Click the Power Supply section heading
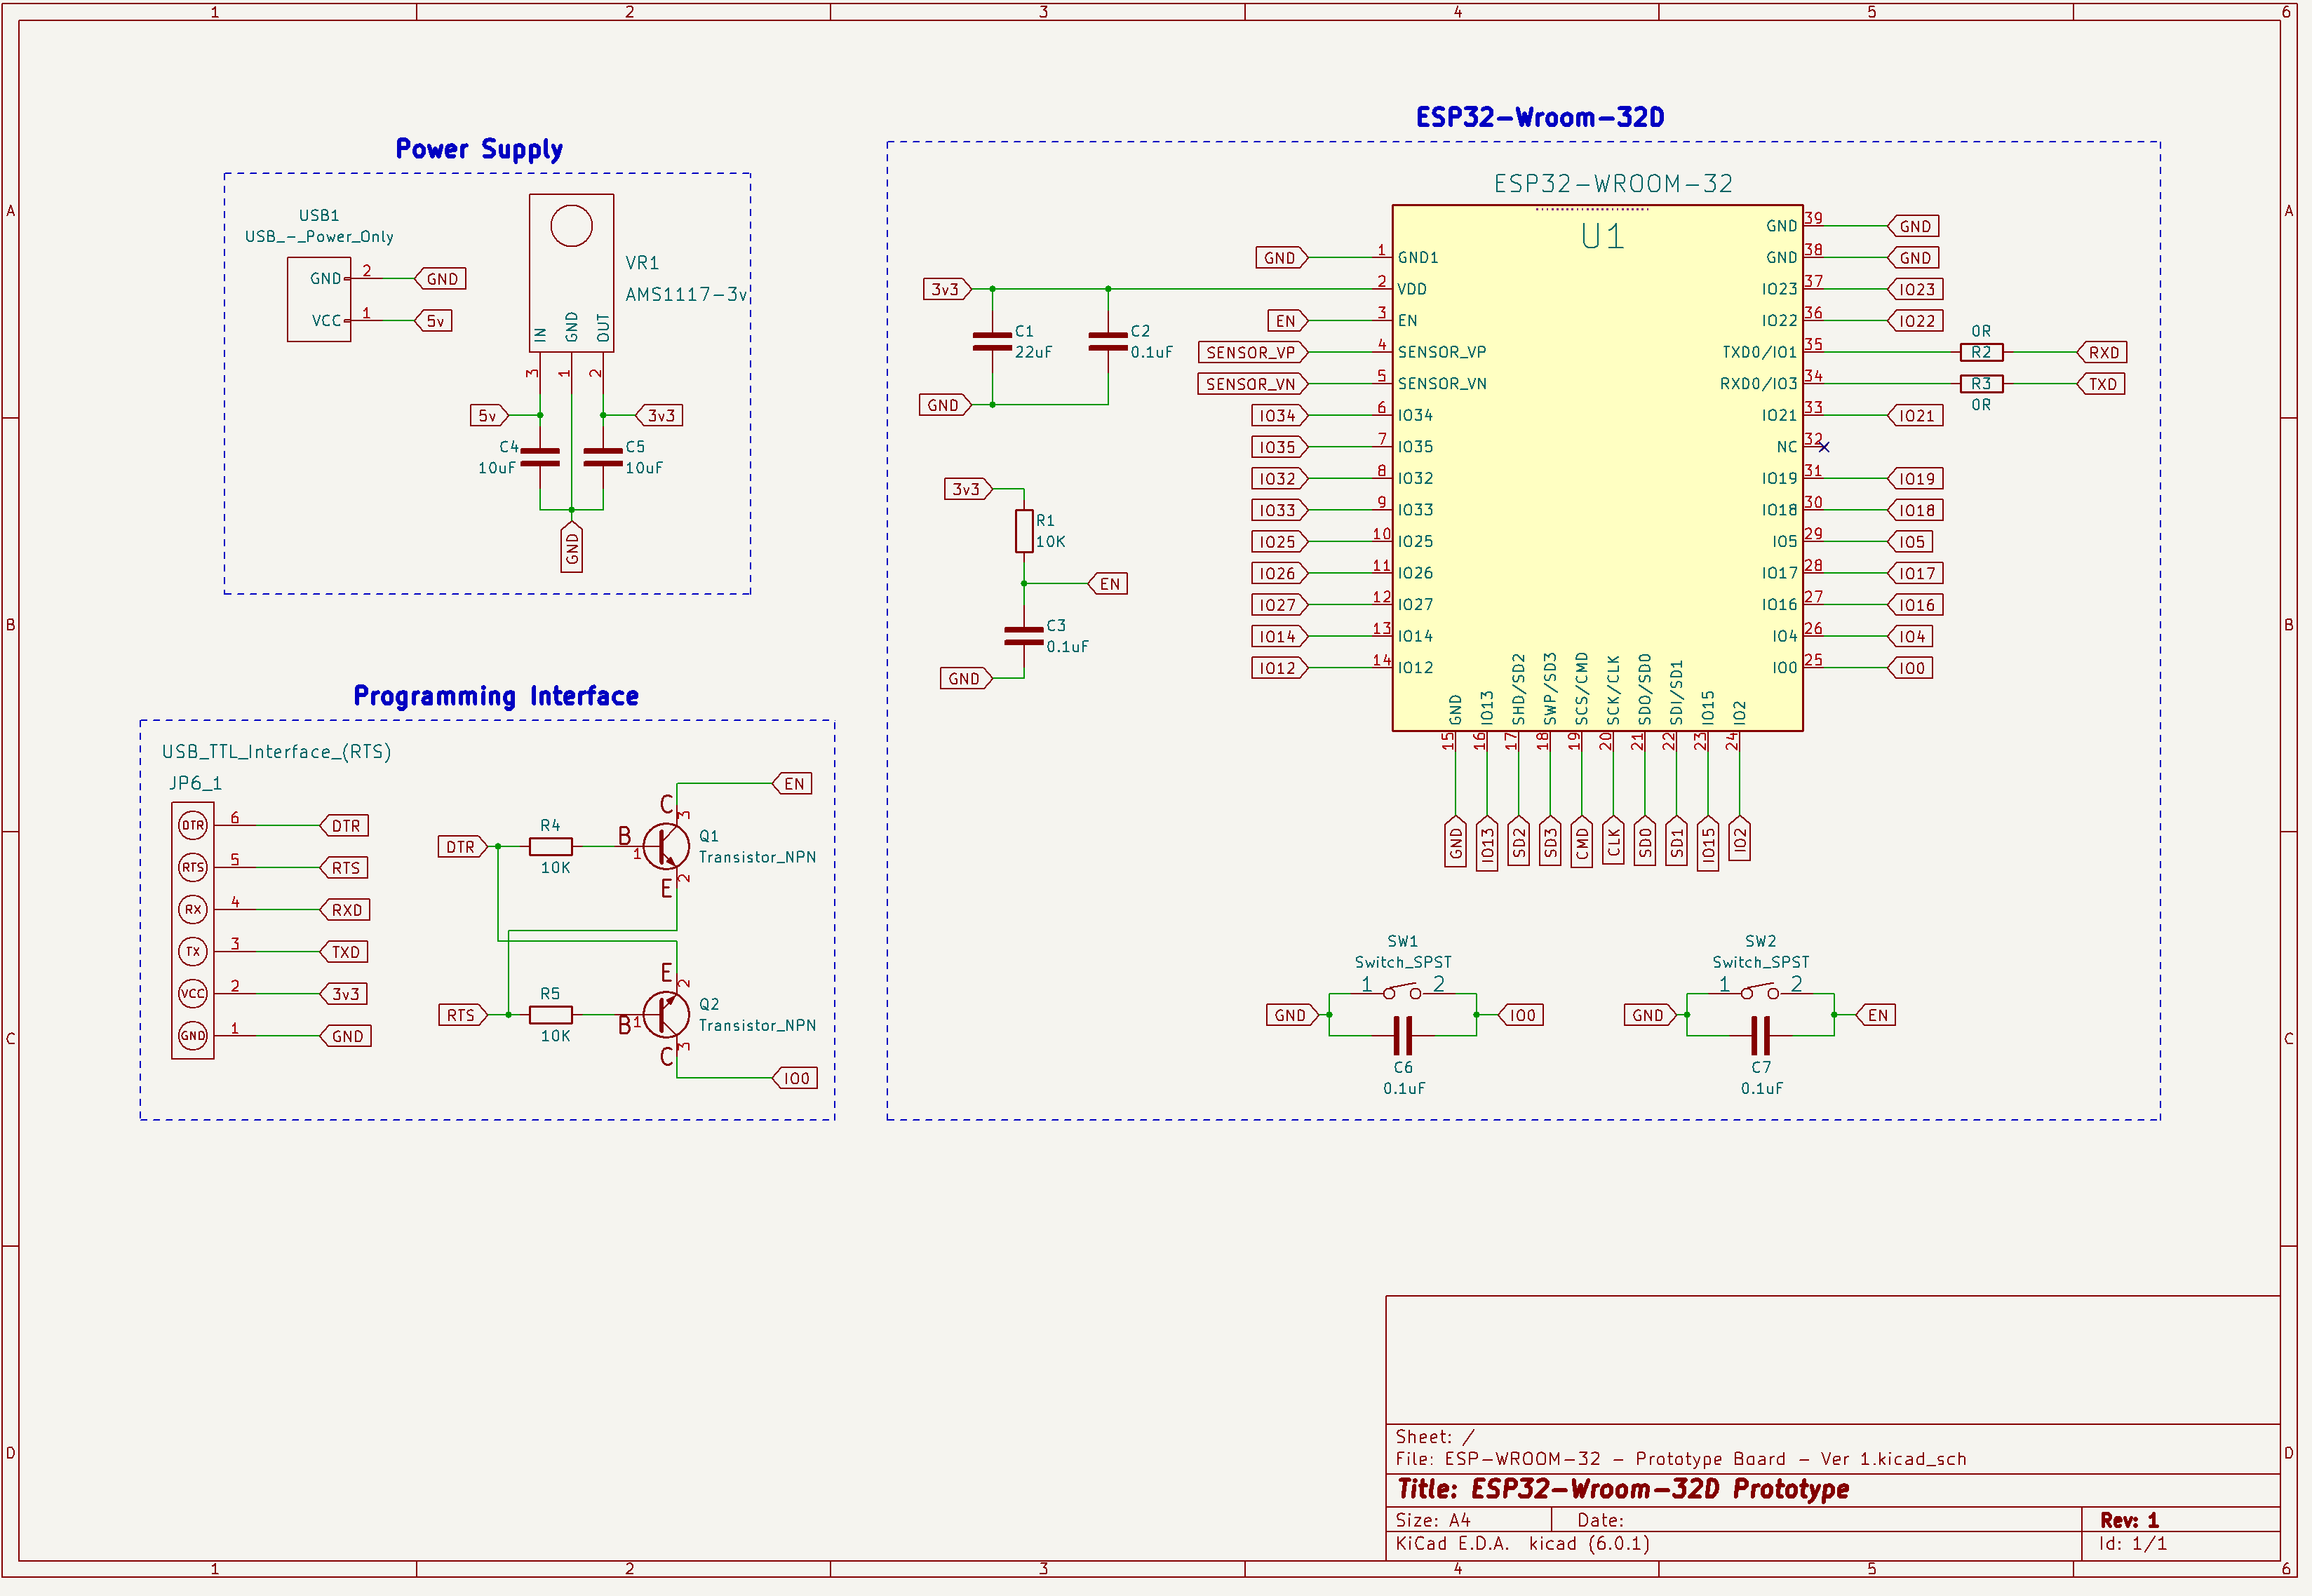 [x=479, y=149]
